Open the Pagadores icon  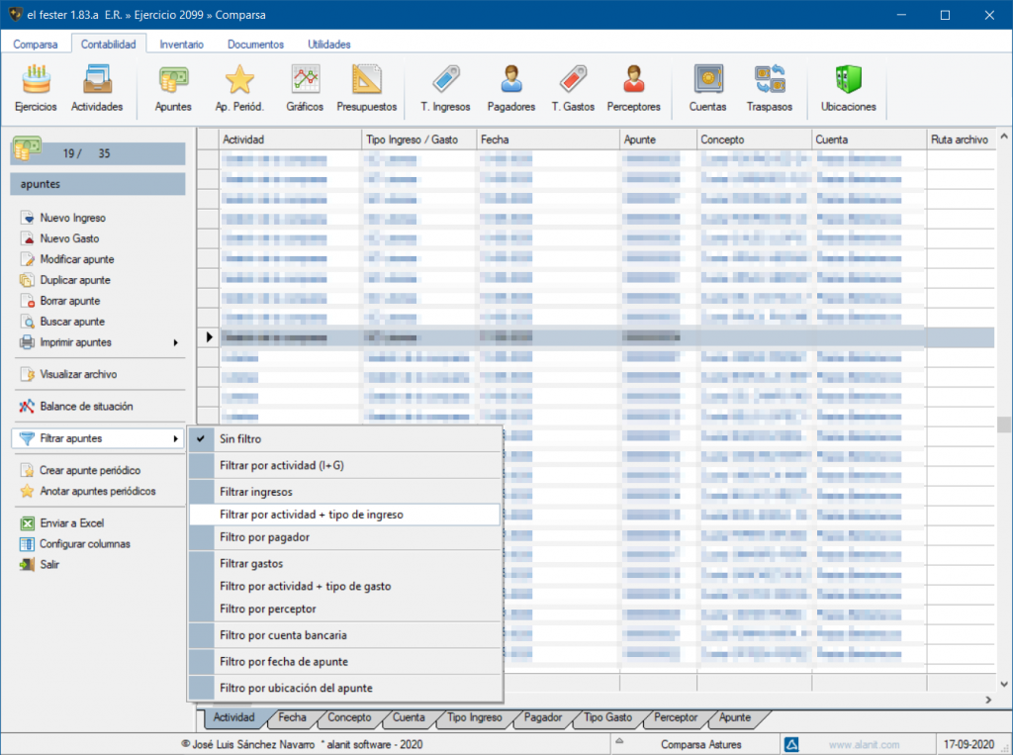click(510, 88)
